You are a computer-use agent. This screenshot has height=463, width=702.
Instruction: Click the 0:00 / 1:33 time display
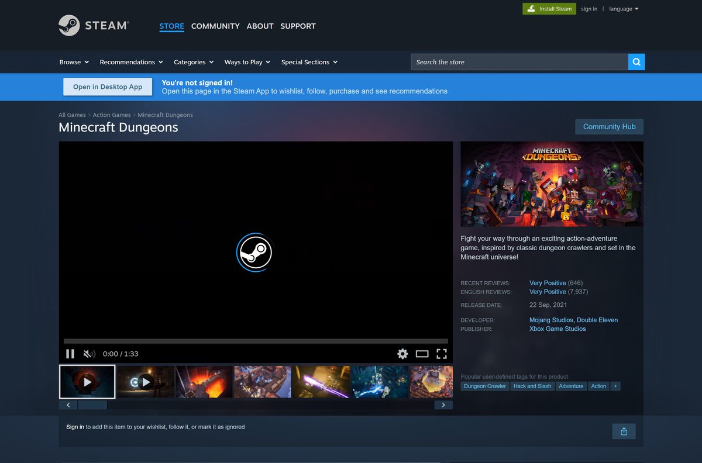click(x=121, y=354)
